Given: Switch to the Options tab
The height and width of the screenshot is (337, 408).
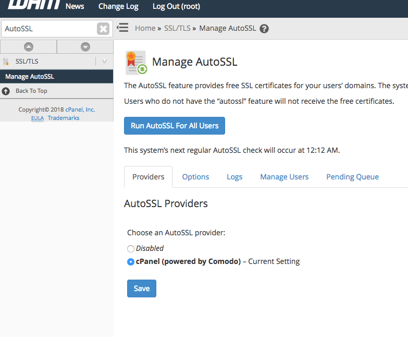Looking at the screenshot, I should pos(195,177).
